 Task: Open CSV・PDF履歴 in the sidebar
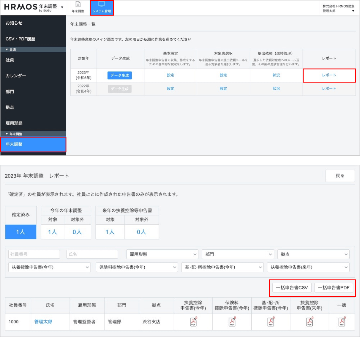pos(20,39)
